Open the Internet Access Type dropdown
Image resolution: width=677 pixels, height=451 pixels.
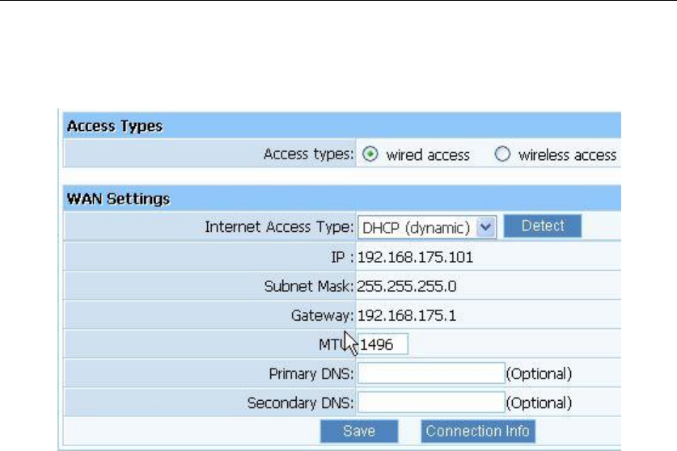coord(486,228)
